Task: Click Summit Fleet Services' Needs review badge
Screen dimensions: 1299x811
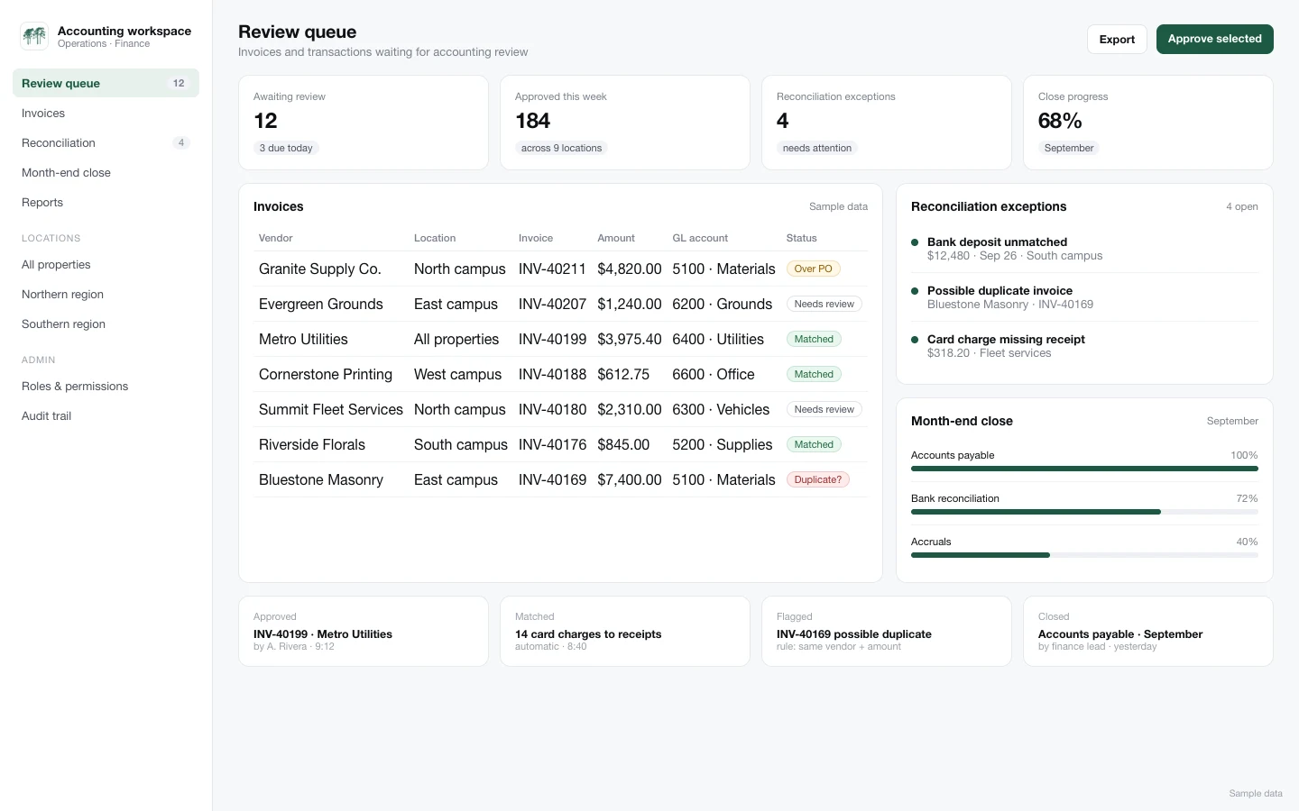Action: coord(825,409)
